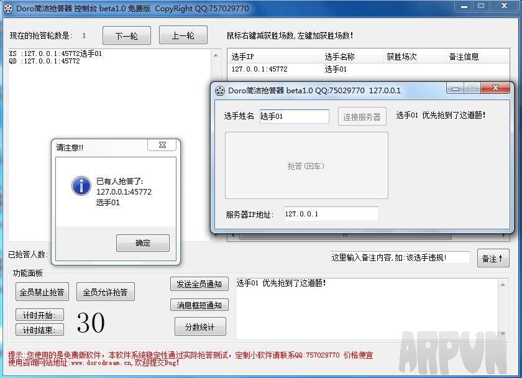This screenshot has width=522, height=378.
Task: Send a broadcast with 发送全员通知
Action: 200,285
